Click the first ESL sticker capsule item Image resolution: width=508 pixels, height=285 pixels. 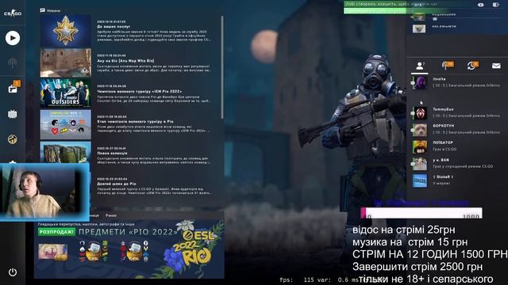(94, 251)
